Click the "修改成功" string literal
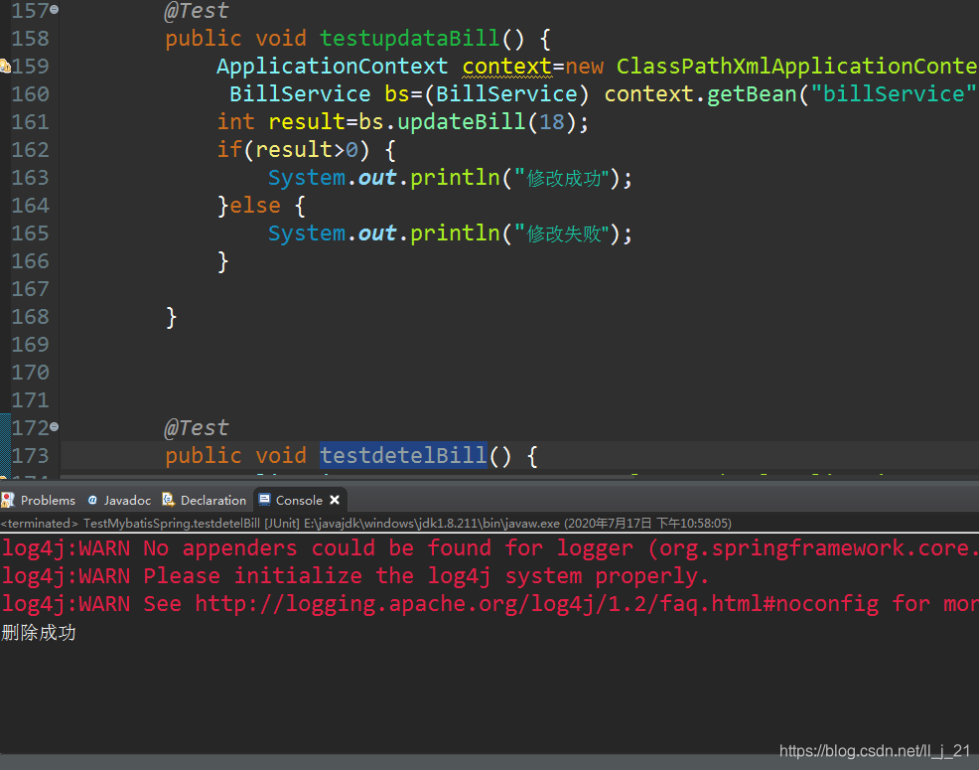979x770 pixels. point(562,178)
